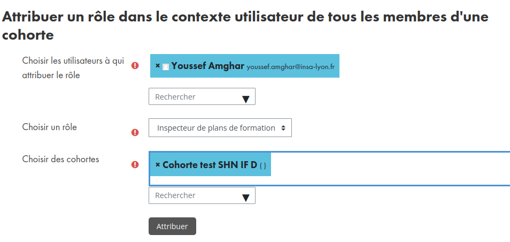Click the youssef.amghar@insa-lyon.fr email text
This screenshot has height=242, width=510.
point(290,67)
